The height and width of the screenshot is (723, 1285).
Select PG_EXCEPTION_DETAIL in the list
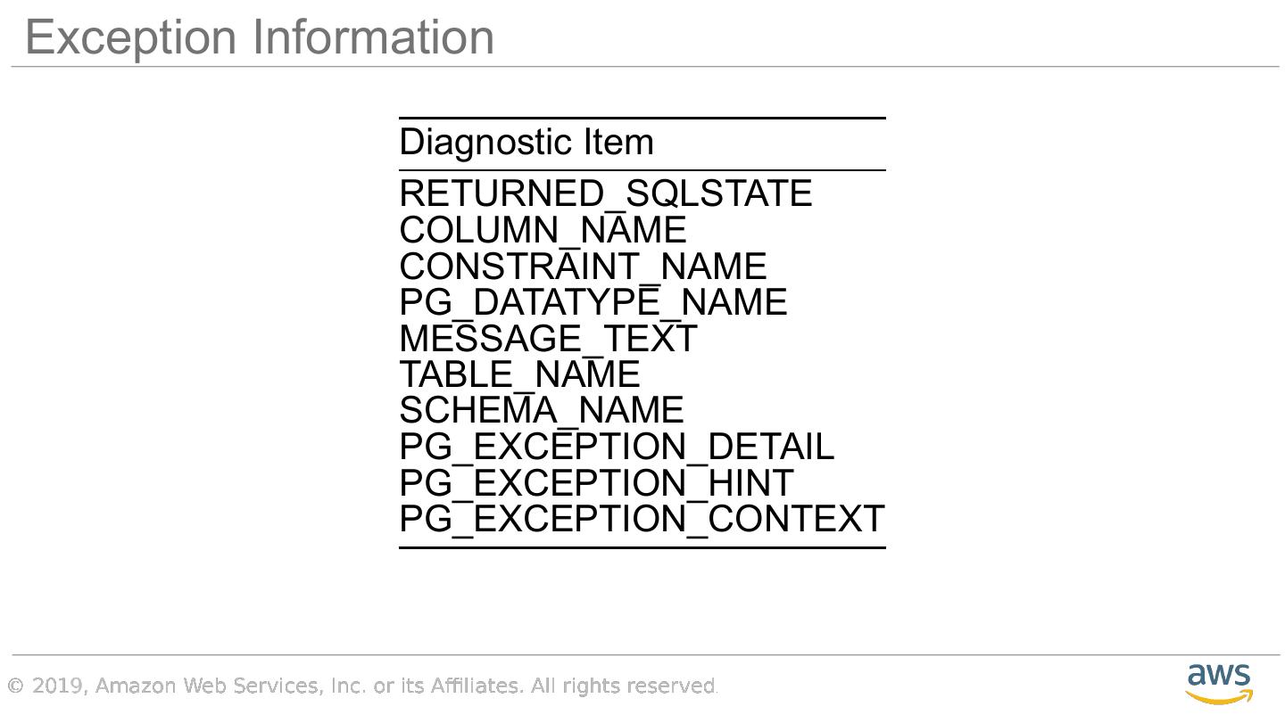[x=617, y=447]
